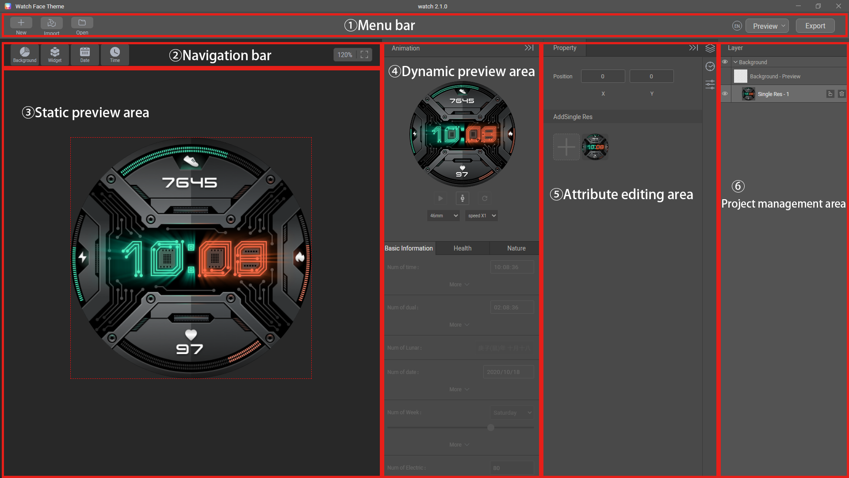Switch to the Health tab
This screenshot has height=478, width=849.
(463, 248)
